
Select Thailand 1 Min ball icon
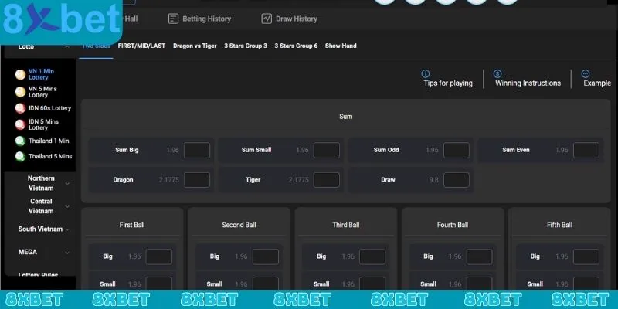point(21,141)
